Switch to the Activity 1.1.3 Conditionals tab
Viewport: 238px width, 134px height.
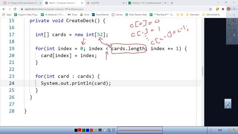pyautogui.click(x=147, y=3)
